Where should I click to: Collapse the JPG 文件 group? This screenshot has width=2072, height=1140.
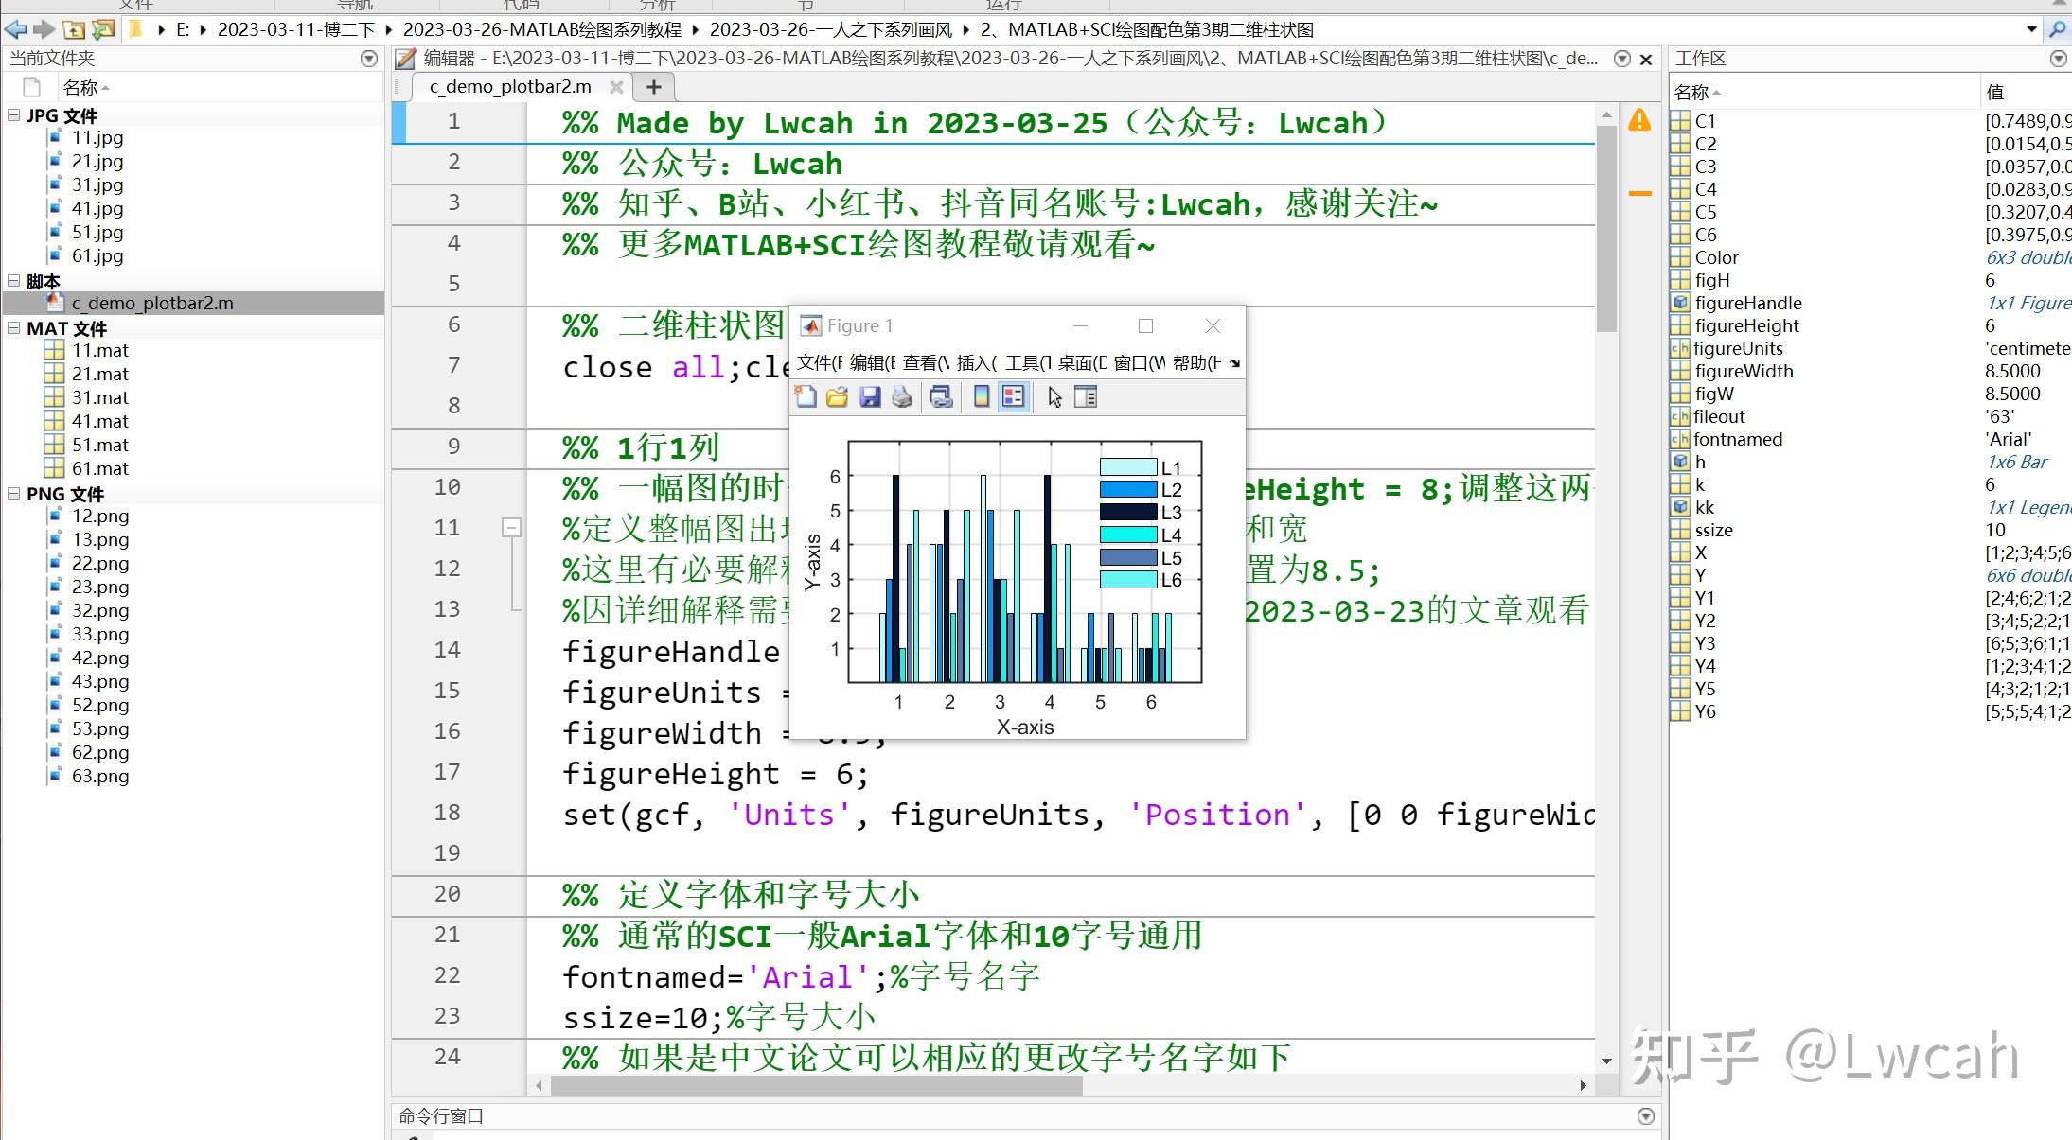(x=12, y=114)
